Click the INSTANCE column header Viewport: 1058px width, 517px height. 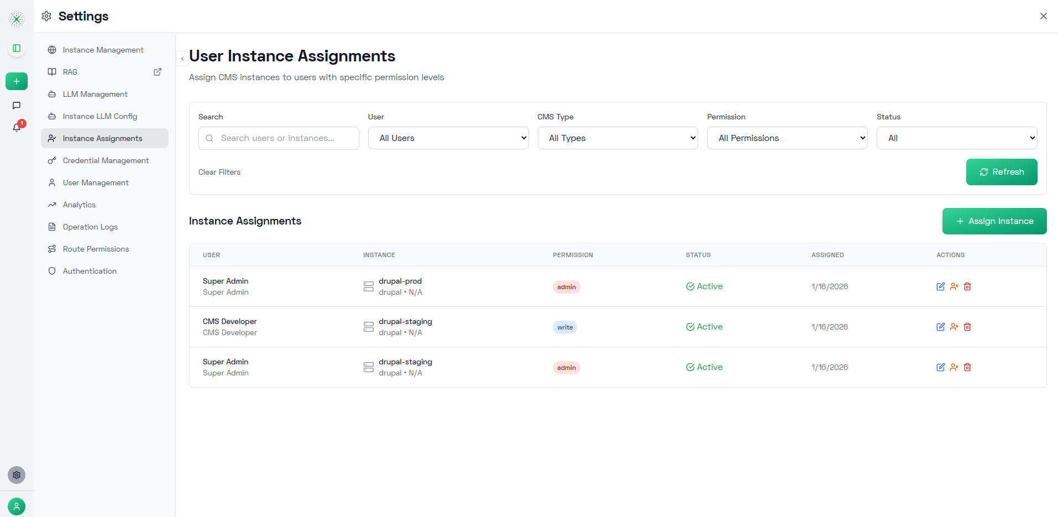(x=379, y=255)
